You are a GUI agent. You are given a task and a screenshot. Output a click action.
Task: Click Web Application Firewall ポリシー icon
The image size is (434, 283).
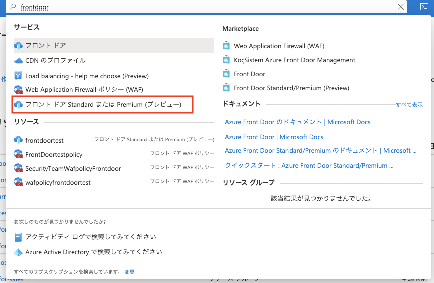[18, 89]
